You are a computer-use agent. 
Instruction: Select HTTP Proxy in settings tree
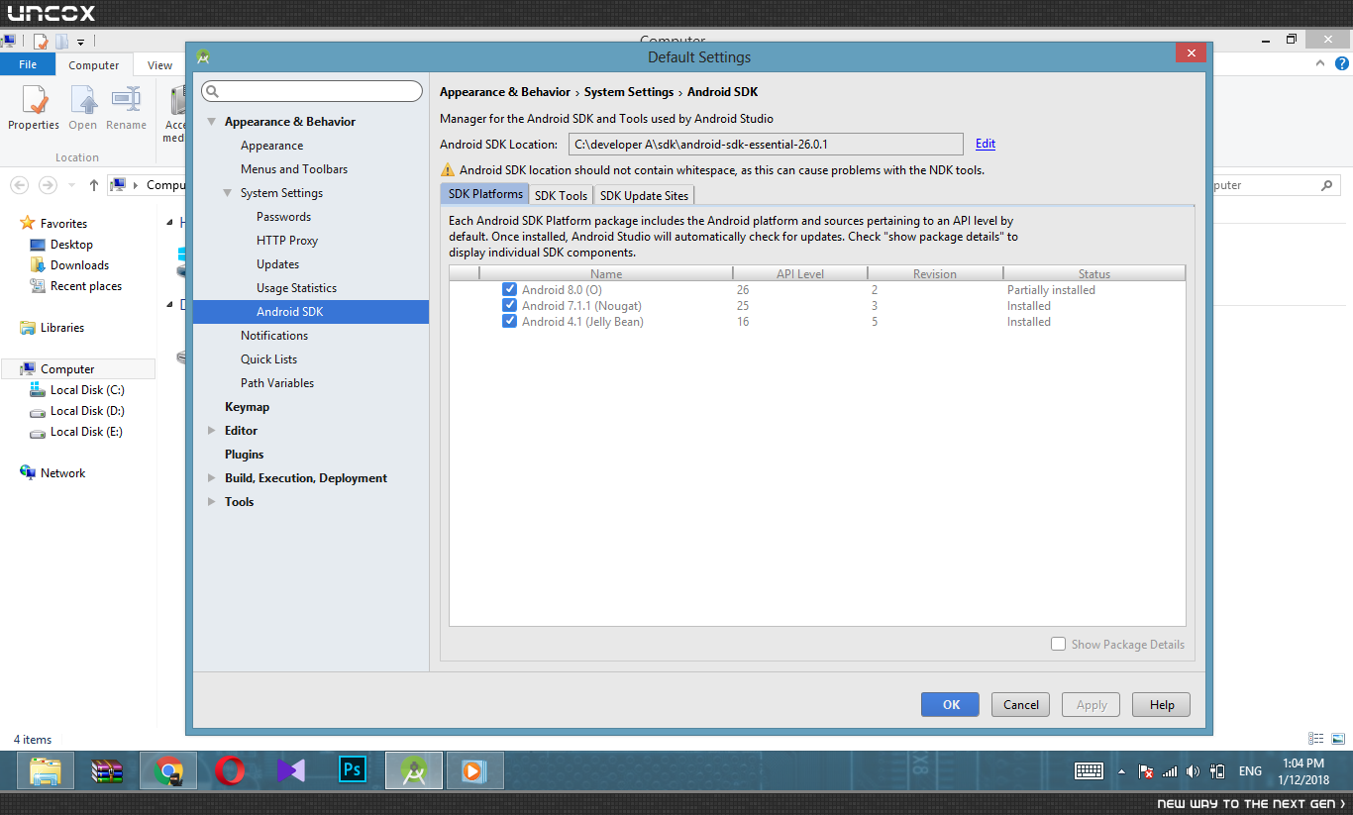click(287, 241)
